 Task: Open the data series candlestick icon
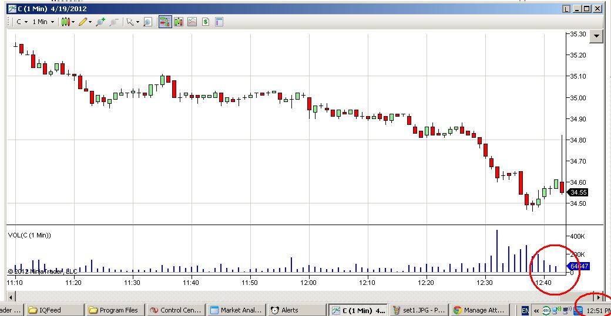pos(179,22)
